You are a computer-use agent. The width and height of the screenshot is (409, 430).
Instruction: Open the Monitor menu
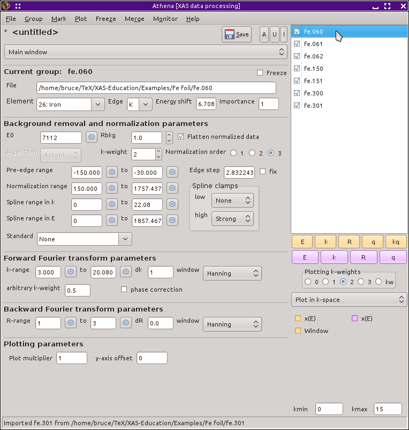(165, 19)
